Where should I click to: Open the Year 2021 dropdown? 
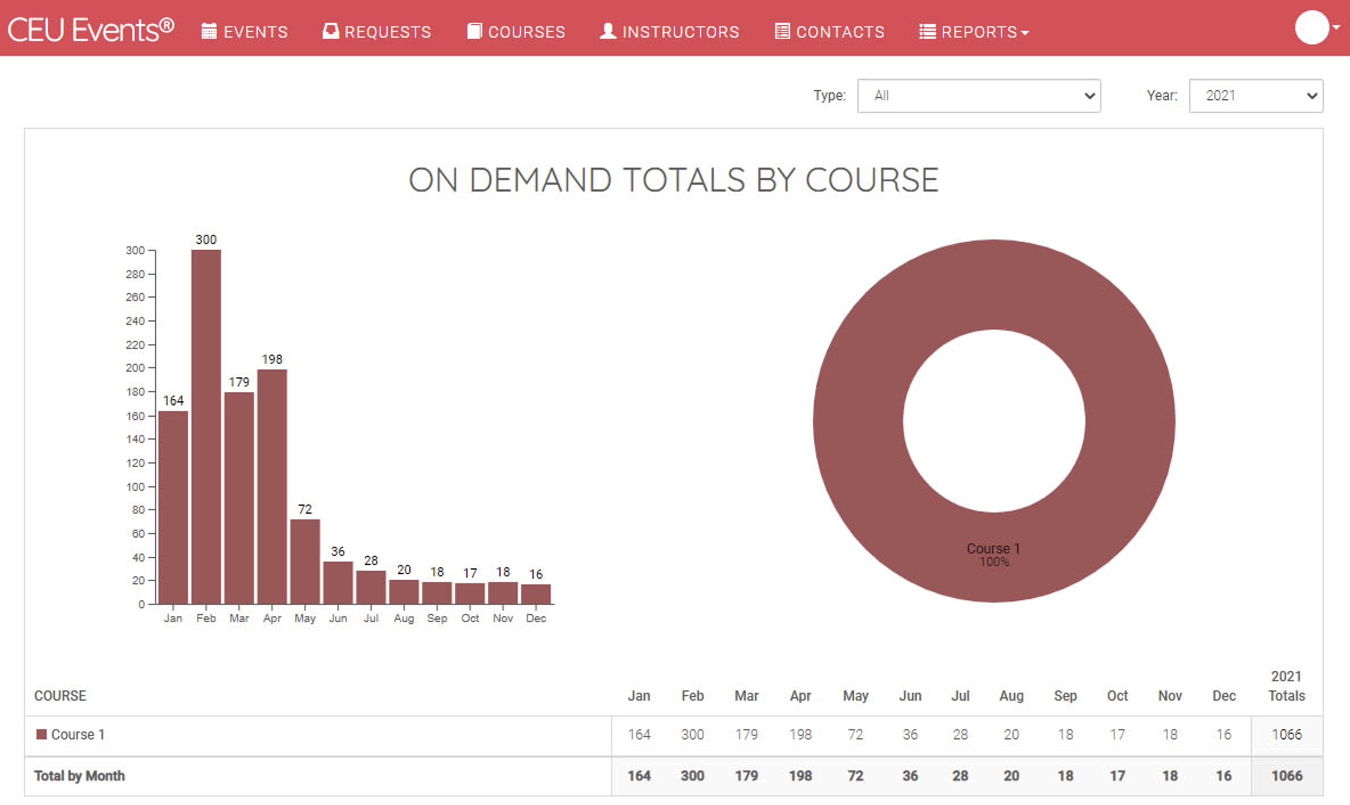tap(1255, 96)
